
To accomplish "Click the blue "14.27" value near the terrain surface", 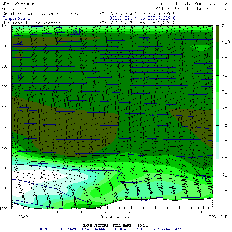I will (x=144, y=199).
